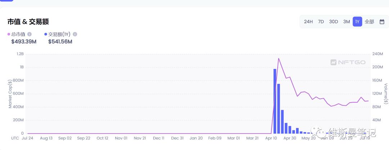
Task: Click the tallest volume bar near Apr 10
Action: [275, 100]
